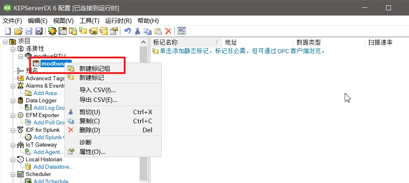Choose 诊断 from context menu

tap(113, 142)
